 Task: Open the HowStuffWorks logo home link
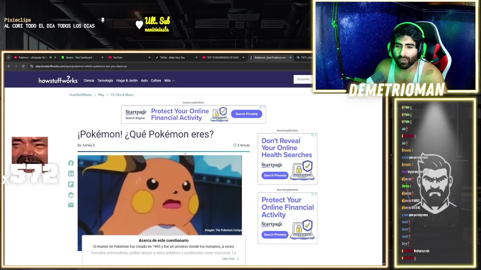pyautogui.click(x=58, y=80)
